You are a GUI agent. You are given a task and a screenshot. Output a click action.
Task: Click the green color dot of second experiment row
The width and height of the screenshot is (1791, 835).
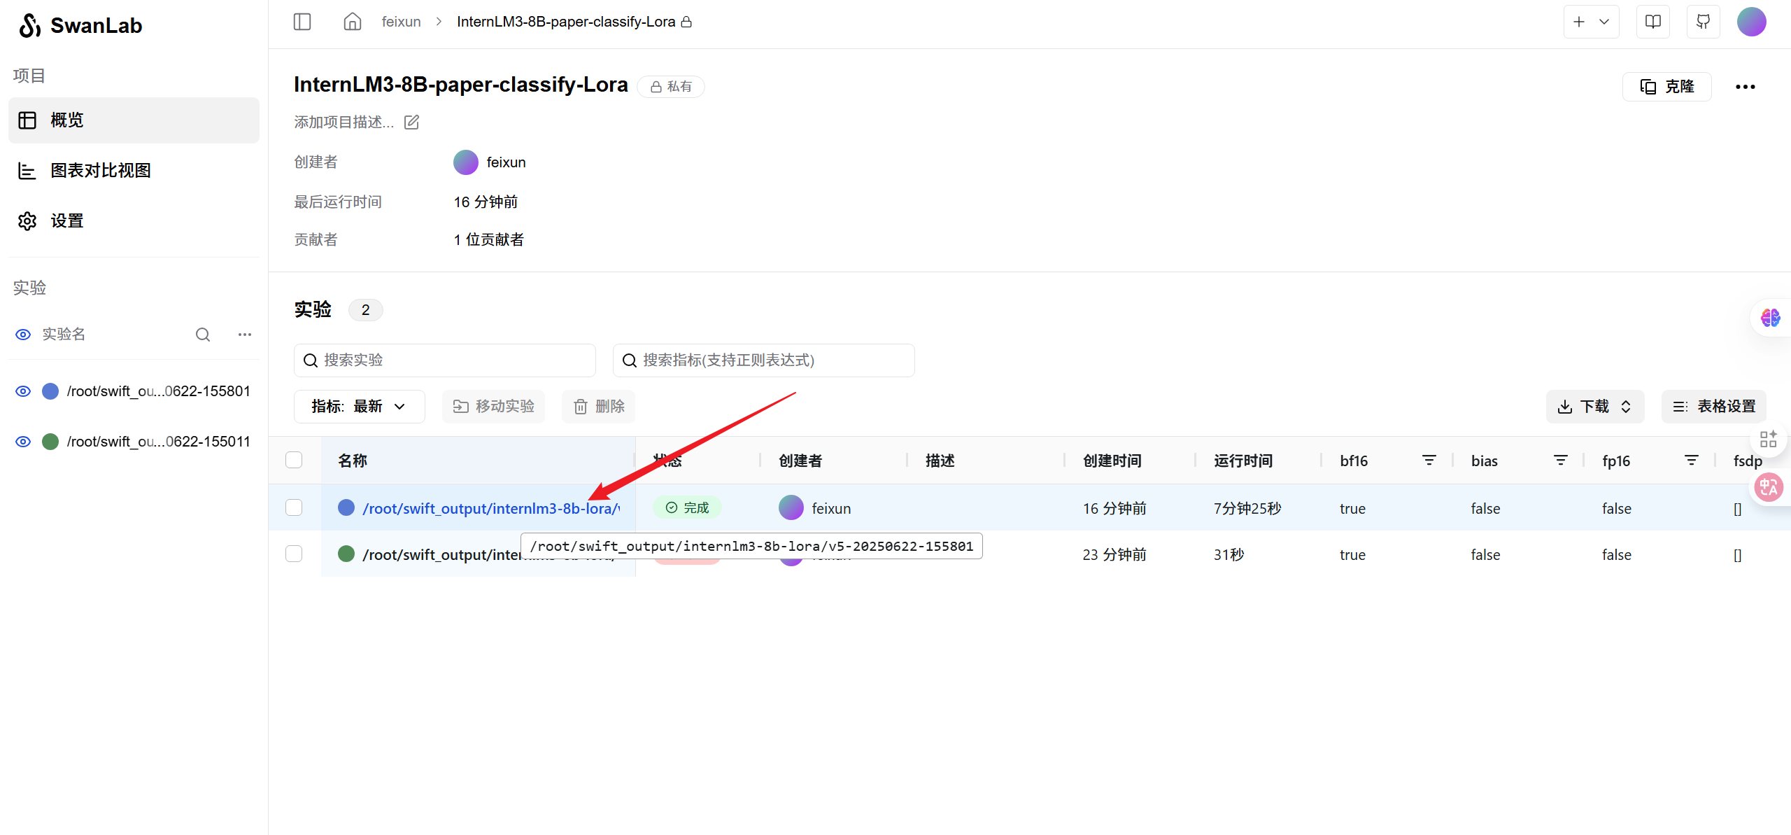tap(346, 554)
